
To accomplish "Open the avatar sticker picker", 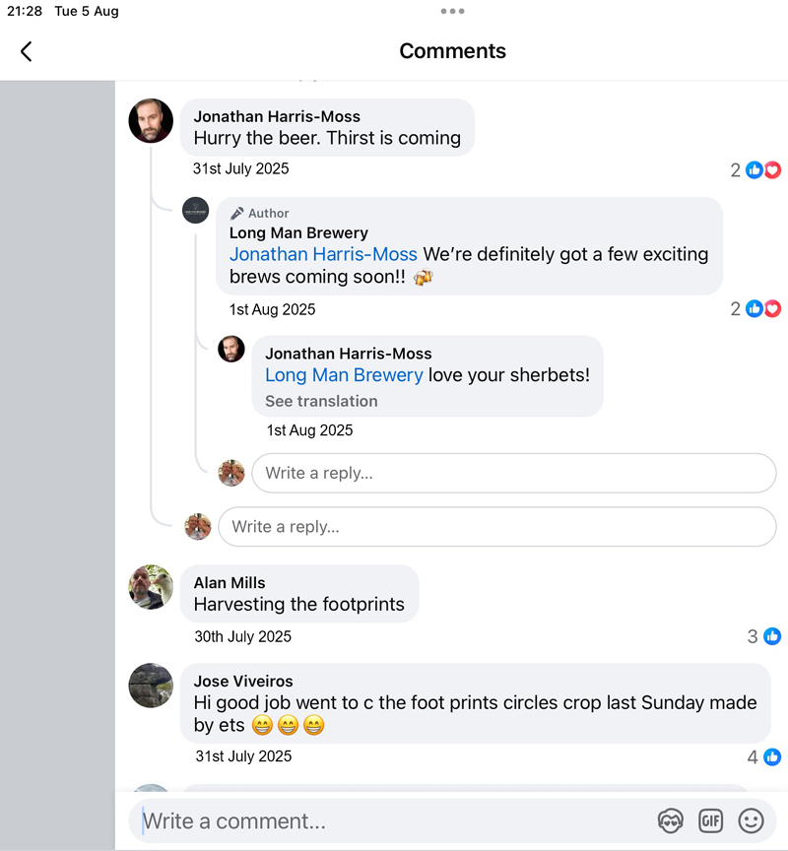I will point(671,820).
